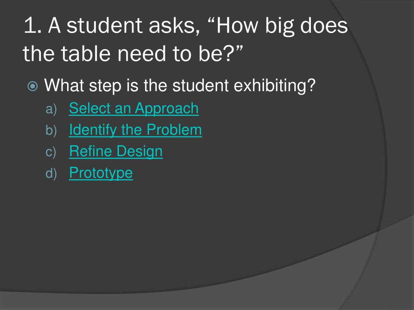
Task: Click the circular bullet before "What step"
Action: [33, 86]
